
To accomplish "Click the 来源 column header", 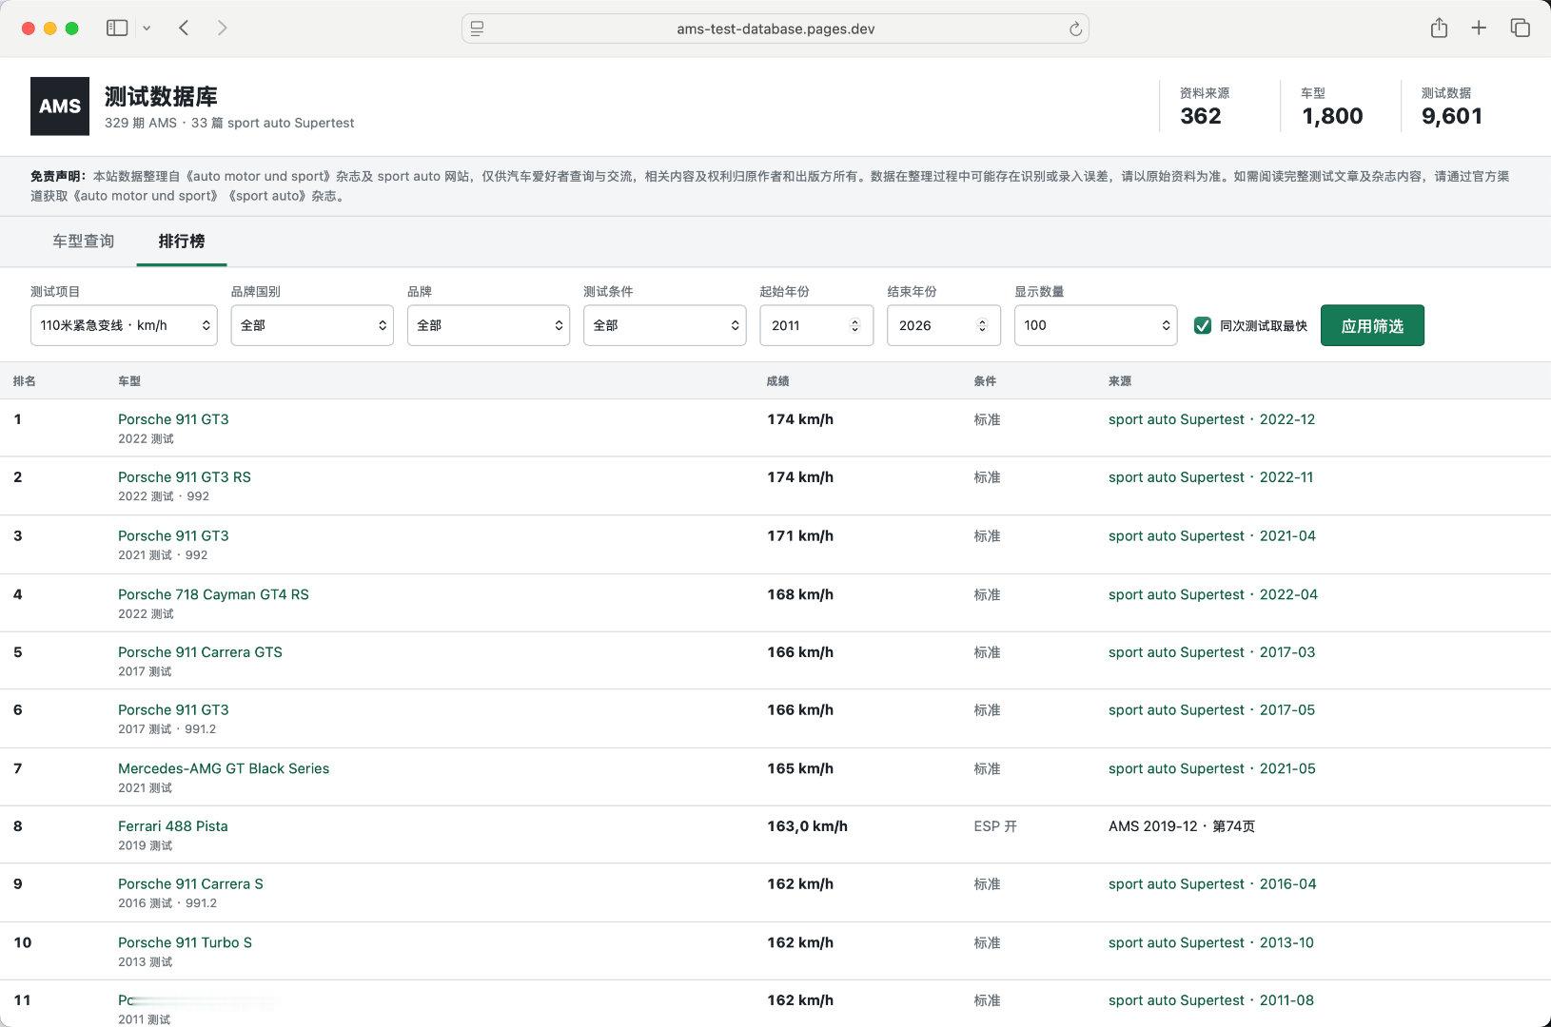I will tap(1120, 381).
